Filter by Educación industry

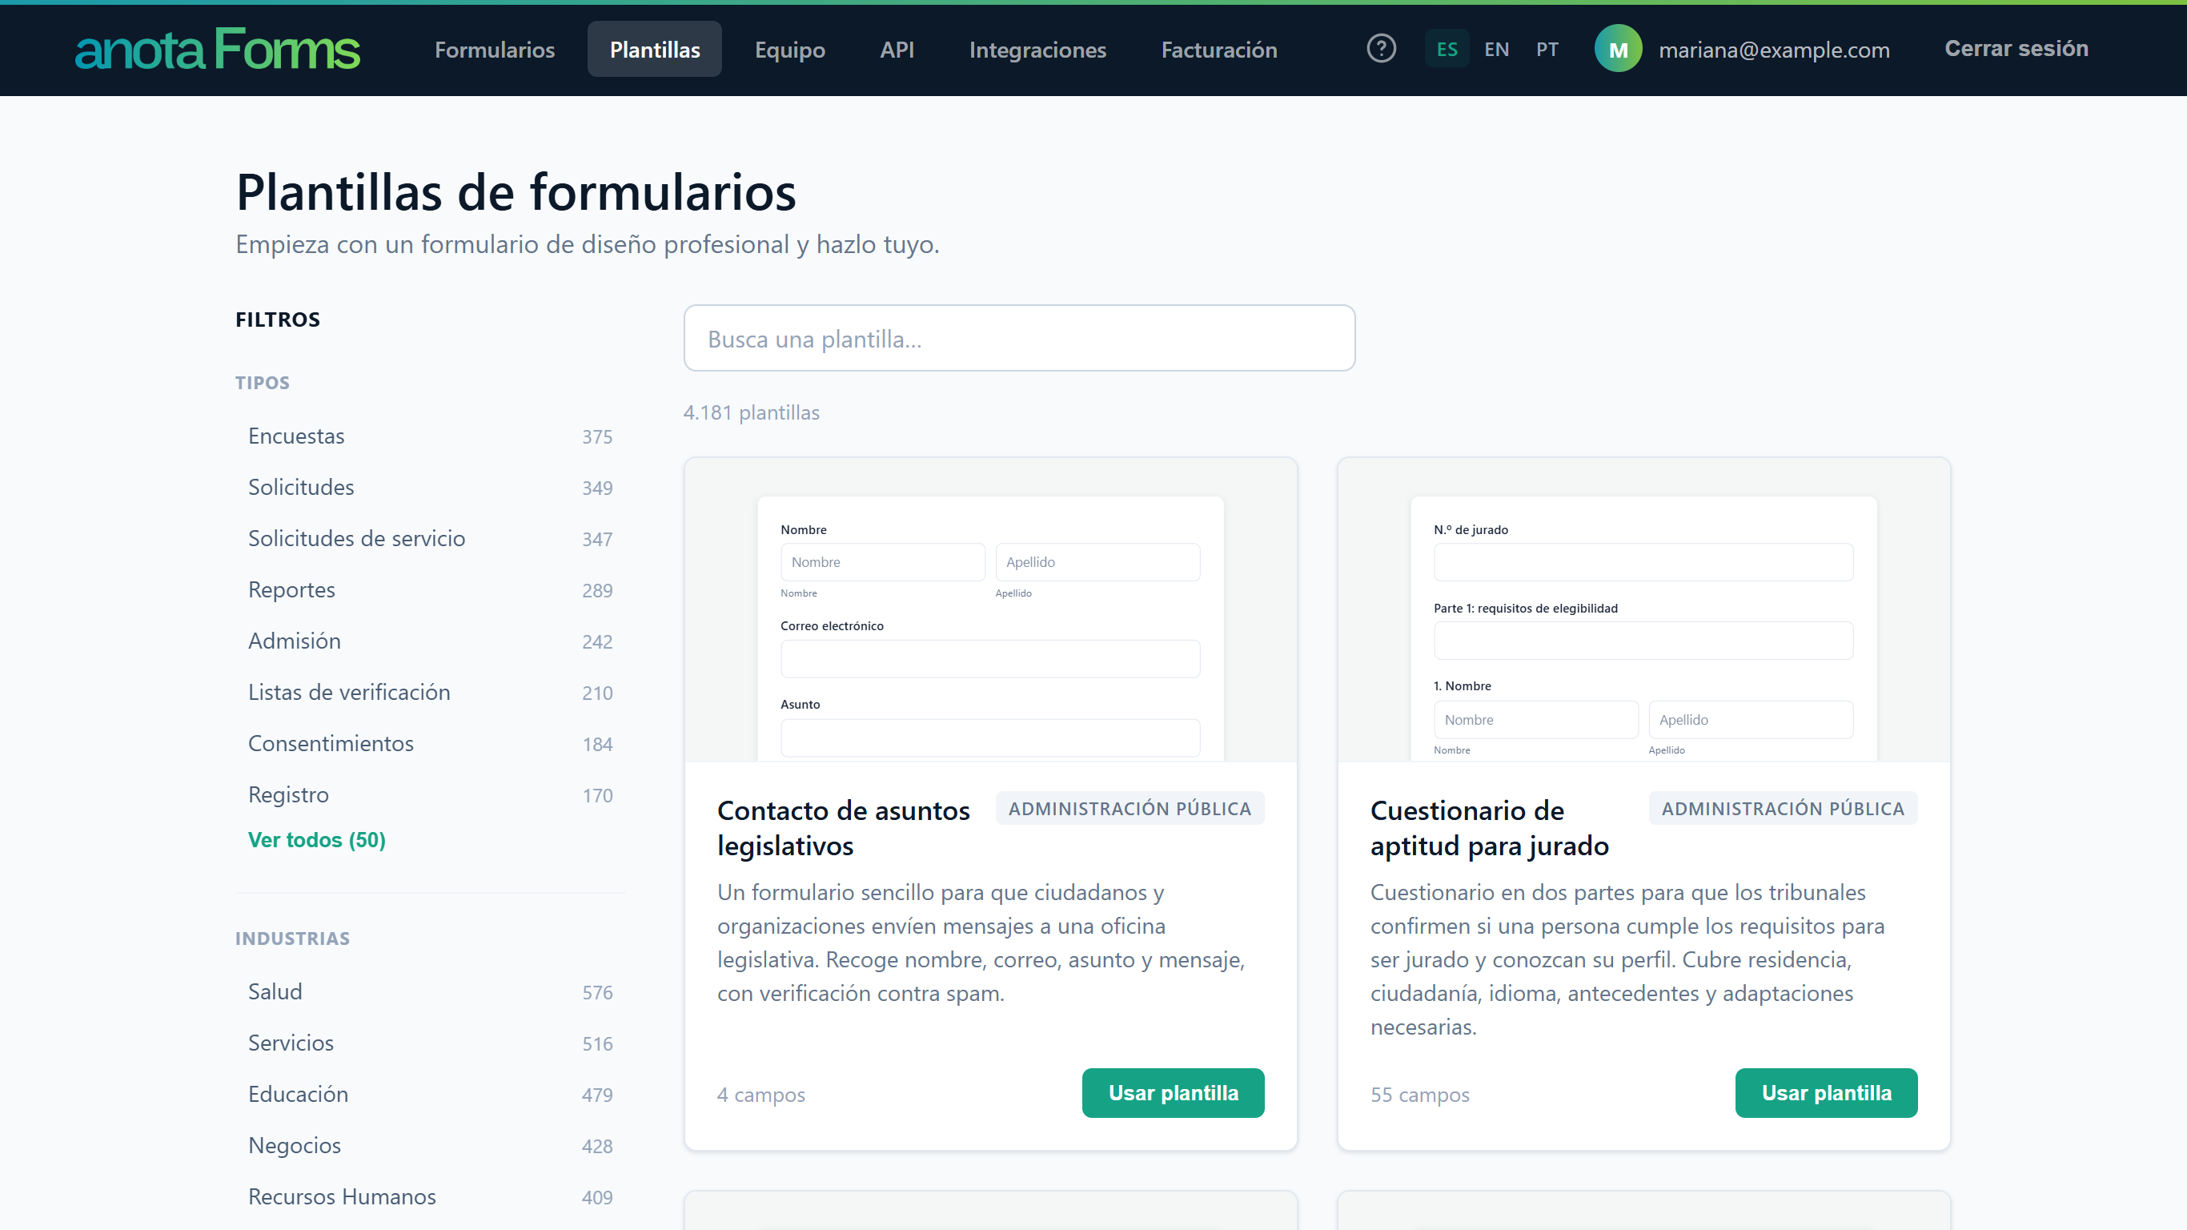coord(430,1094)
